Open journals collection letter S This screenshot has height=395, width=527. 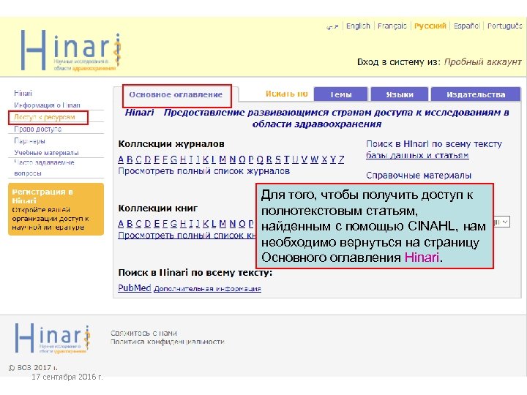pyautogui.click(x=278, y=159)
